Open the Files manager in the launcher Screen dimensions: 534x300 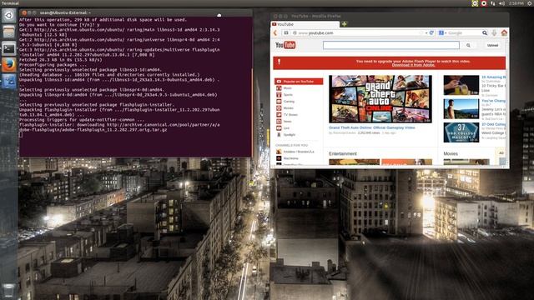pyautogui.click(x=9, y=32)
